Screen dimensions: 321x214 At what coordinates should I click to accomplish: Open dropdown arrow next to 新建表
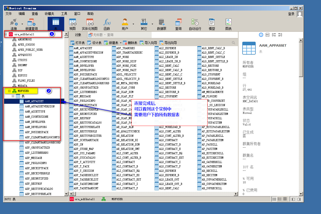coord(120,43)
